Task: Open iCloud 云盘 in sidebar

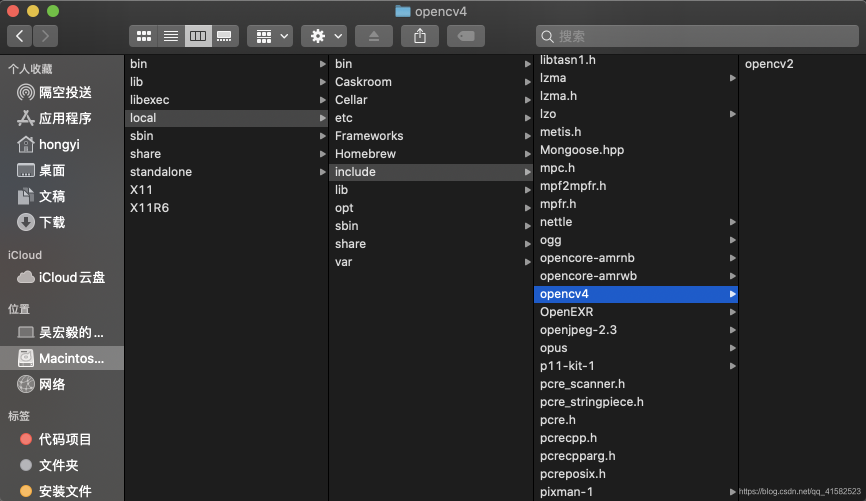Action: coord(62,277)
